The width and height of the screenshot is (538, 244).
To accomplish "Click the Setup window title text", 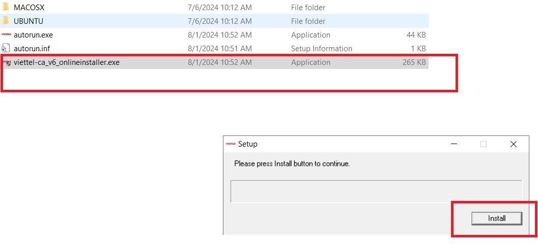I will pyautogui.click(x=248, y=144).
